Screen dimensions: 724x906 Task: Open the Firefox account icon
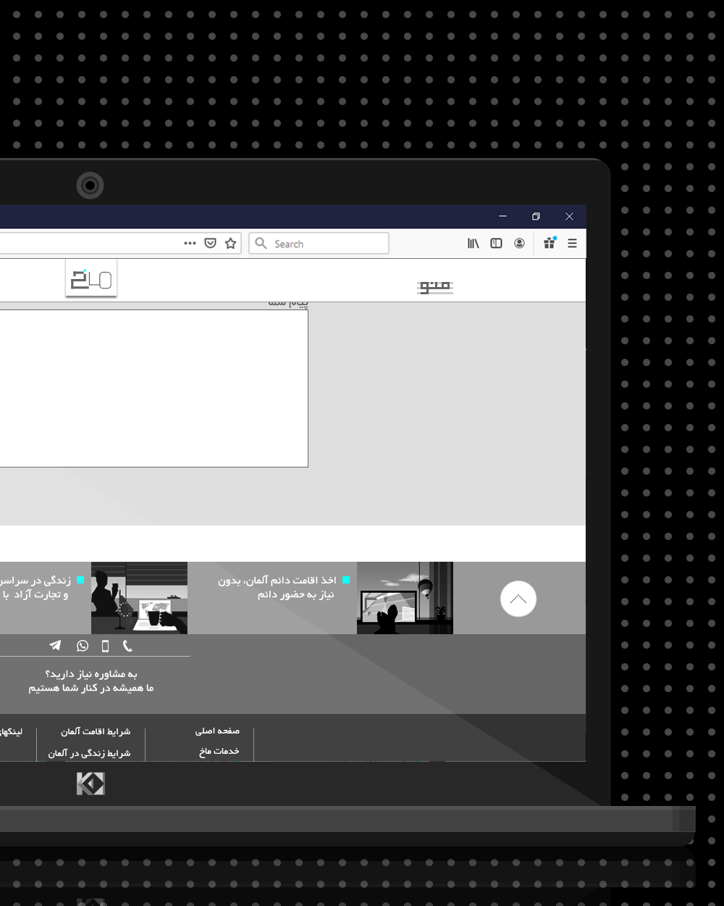point(519,244)
